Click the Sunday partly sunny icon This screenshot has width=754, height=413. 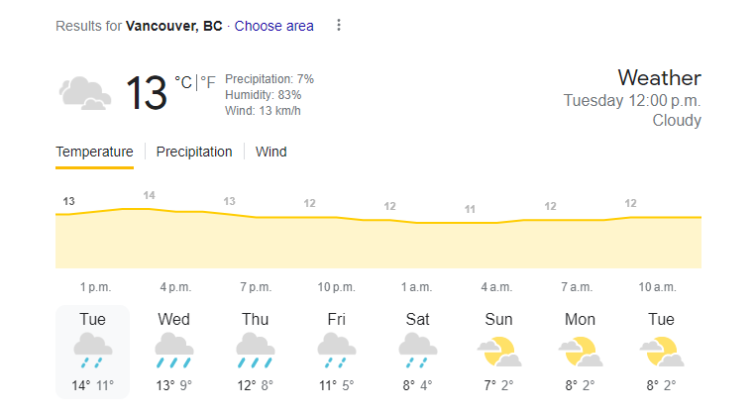point(499,351)
